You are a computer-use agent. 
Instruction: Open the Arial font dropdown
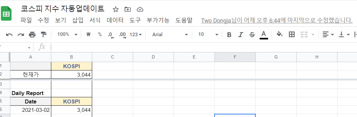coord(170,35)
